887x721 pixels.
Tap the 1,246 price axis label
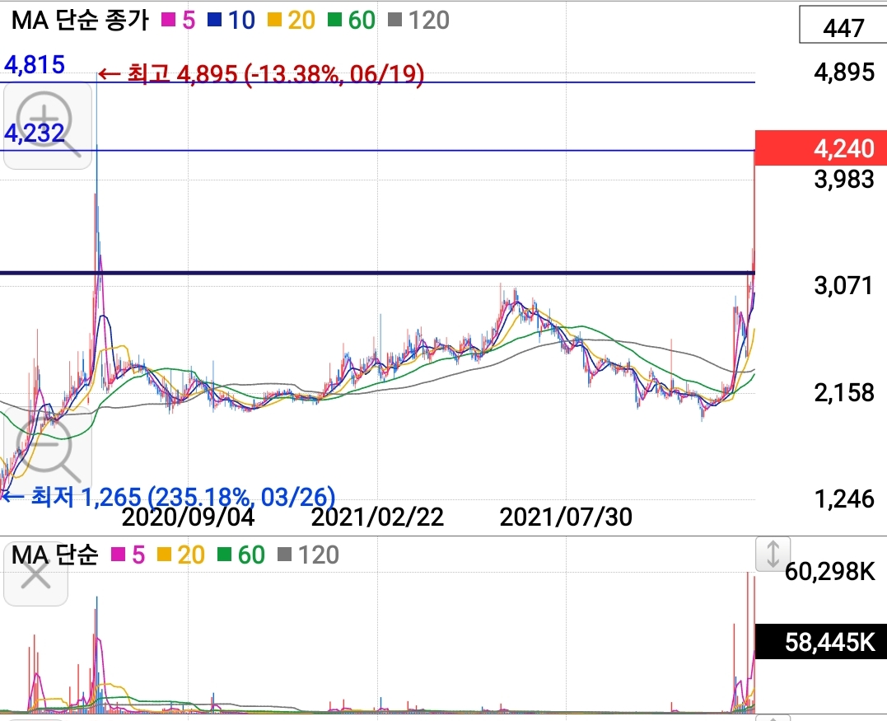(x=844, y=499)
